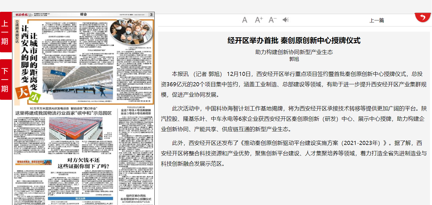Click the 综合 section heading
Viewport: 432px width, 205px height.
[x=83, y=15]
